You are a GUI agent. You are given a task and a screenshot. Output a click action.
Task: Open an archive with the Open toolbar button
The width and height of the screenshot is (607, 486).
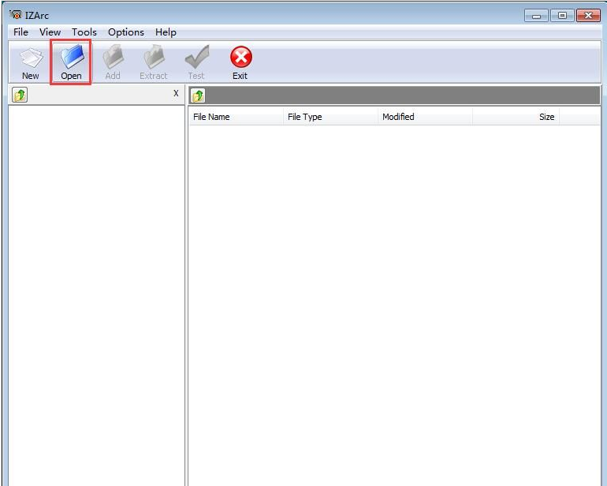[71, 62]
